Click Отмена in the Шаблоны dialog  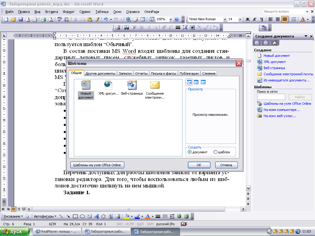226,165
